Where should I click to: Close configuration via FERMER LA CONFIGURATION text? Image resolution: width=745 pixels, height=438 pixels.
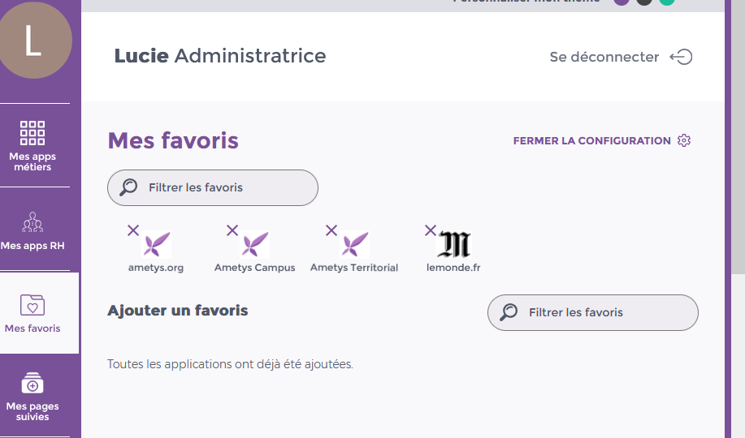tap(591, 140)
